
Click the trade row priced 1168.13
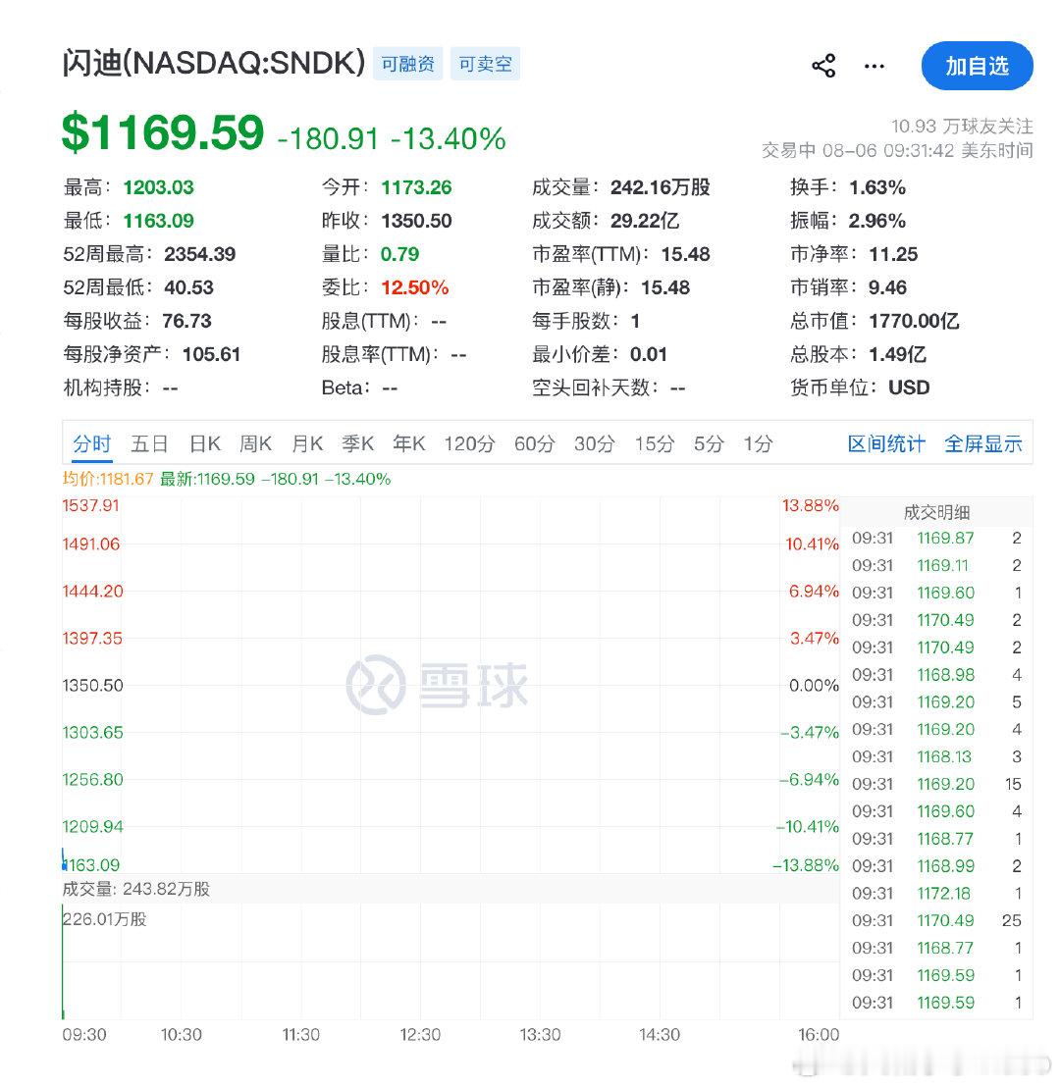(937, 756)
